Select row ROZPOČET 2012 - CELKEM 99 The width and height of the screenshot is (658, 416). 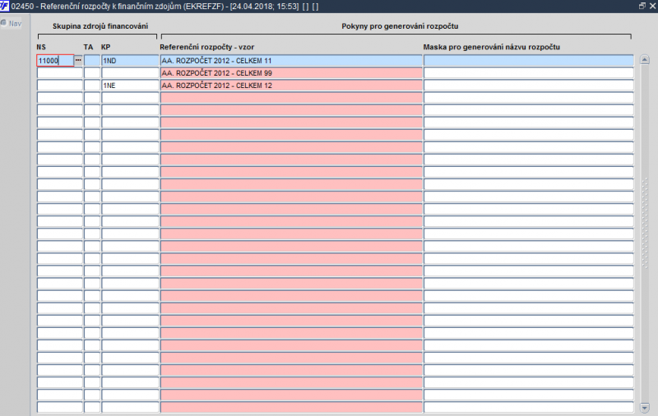[x=291, y=73]
